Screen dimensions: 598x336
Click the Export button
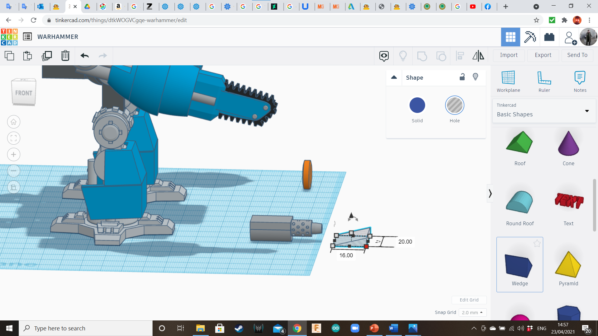click(543, 55)
